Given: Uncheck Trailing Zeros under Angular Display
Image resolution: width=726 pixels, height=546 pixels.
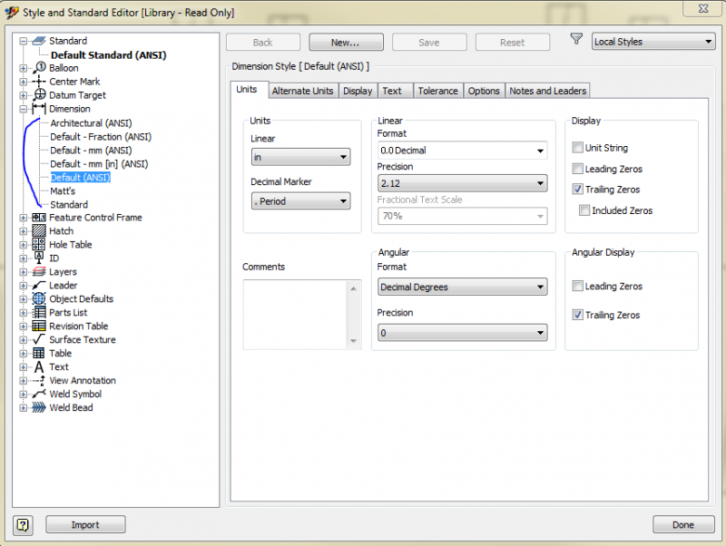Looking at the screenshot, I should [x=578, y=316].
